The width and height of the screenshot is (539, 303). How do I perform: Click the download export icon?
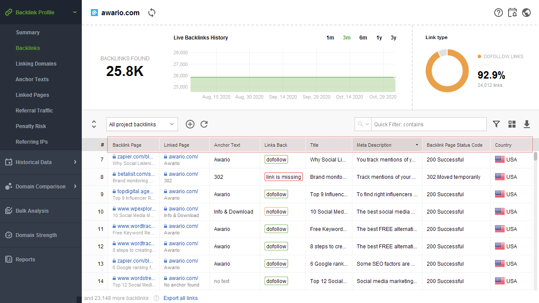(527, 124)
